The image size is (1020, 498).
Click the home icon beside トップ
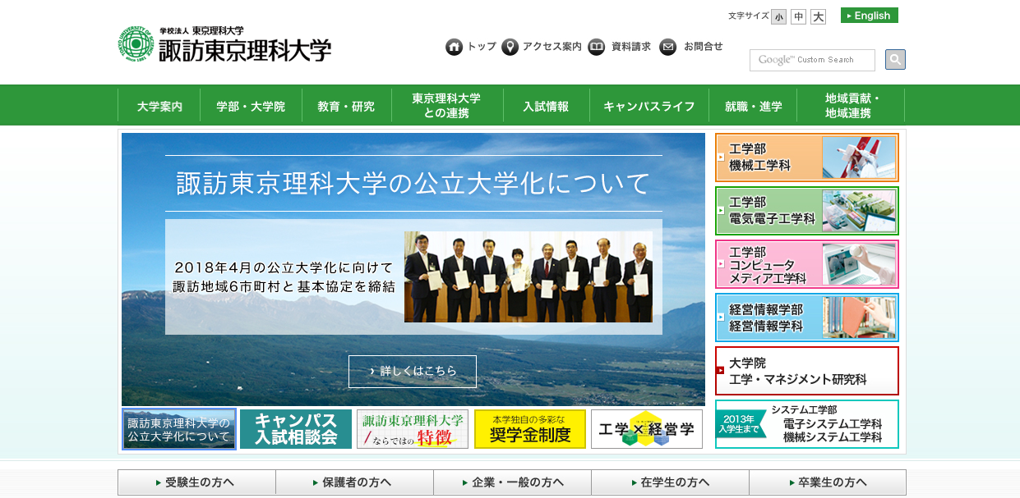[454, 47]
